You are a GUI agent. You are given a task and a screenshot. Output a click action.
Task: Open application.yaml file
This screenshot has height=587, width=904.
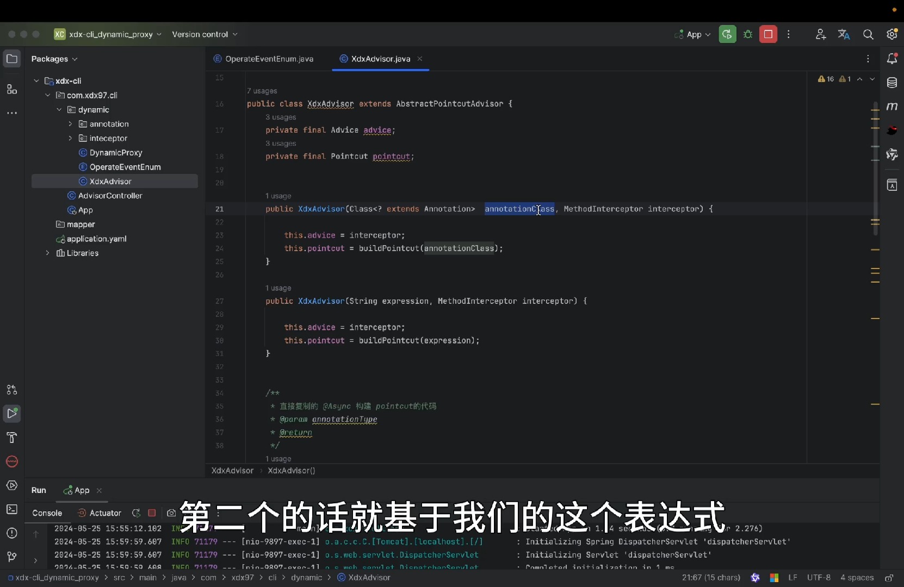pyautogui.click(x=91, y=239)
